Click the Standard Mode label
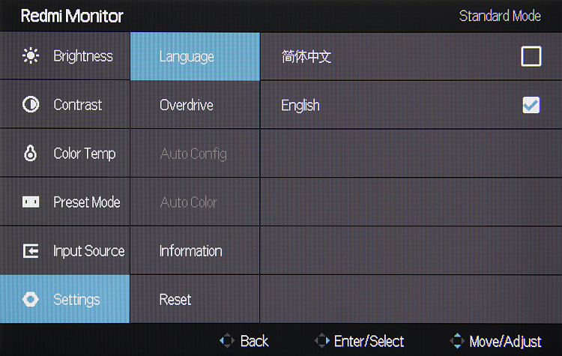 tap(500, 16)
